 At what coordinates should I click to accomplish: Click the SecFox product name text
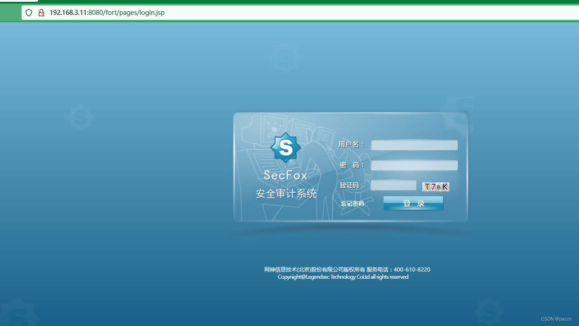(286, 175)
